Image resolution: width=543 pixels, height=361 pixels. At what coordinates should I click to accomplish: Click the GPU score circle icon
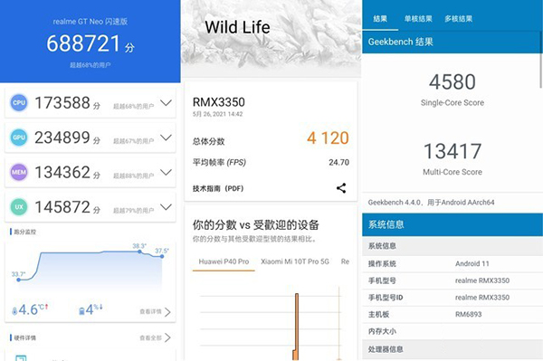pyautogui.click(x=19, y=138)
